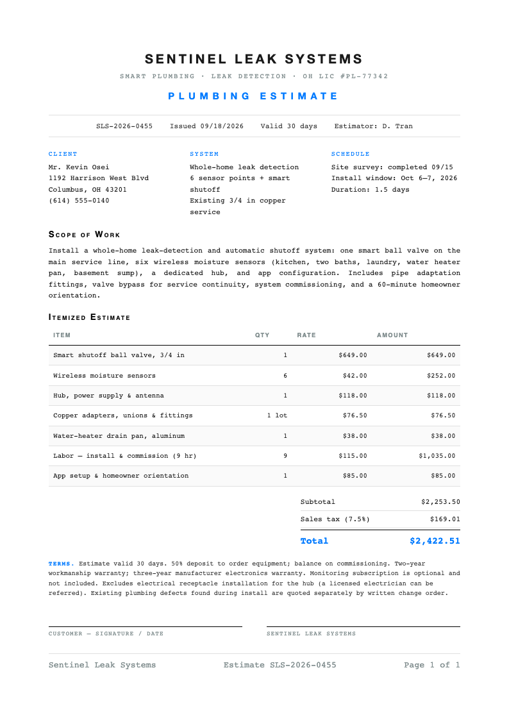This screenshot has width=509, height=720.
Task: Click Columbus, OH 43201 line
Action: pos(88,190)
